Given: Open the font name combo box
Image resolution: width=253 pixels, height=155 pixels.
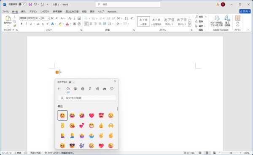Looking at the screenshot, I should point(30,18).
